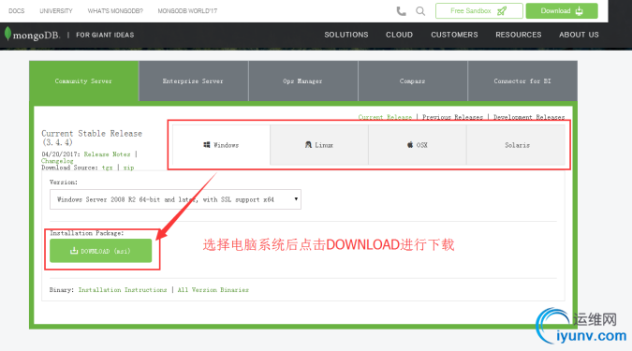Click the zip source link

pos(128,168)
